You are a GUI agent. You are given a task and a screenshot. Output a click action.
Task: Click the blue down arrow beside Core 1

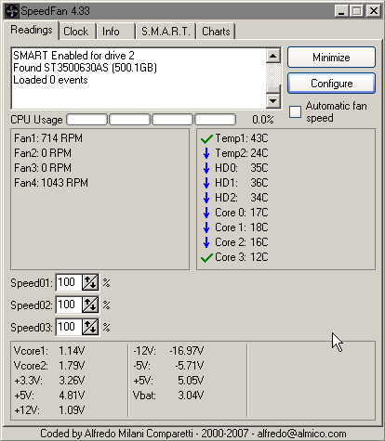click(x=206, y=227)
